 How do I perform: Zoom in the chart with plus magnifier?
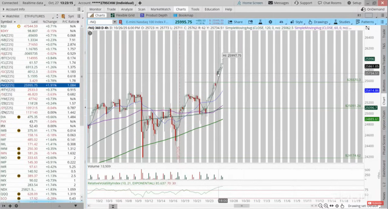click(326, 206)
